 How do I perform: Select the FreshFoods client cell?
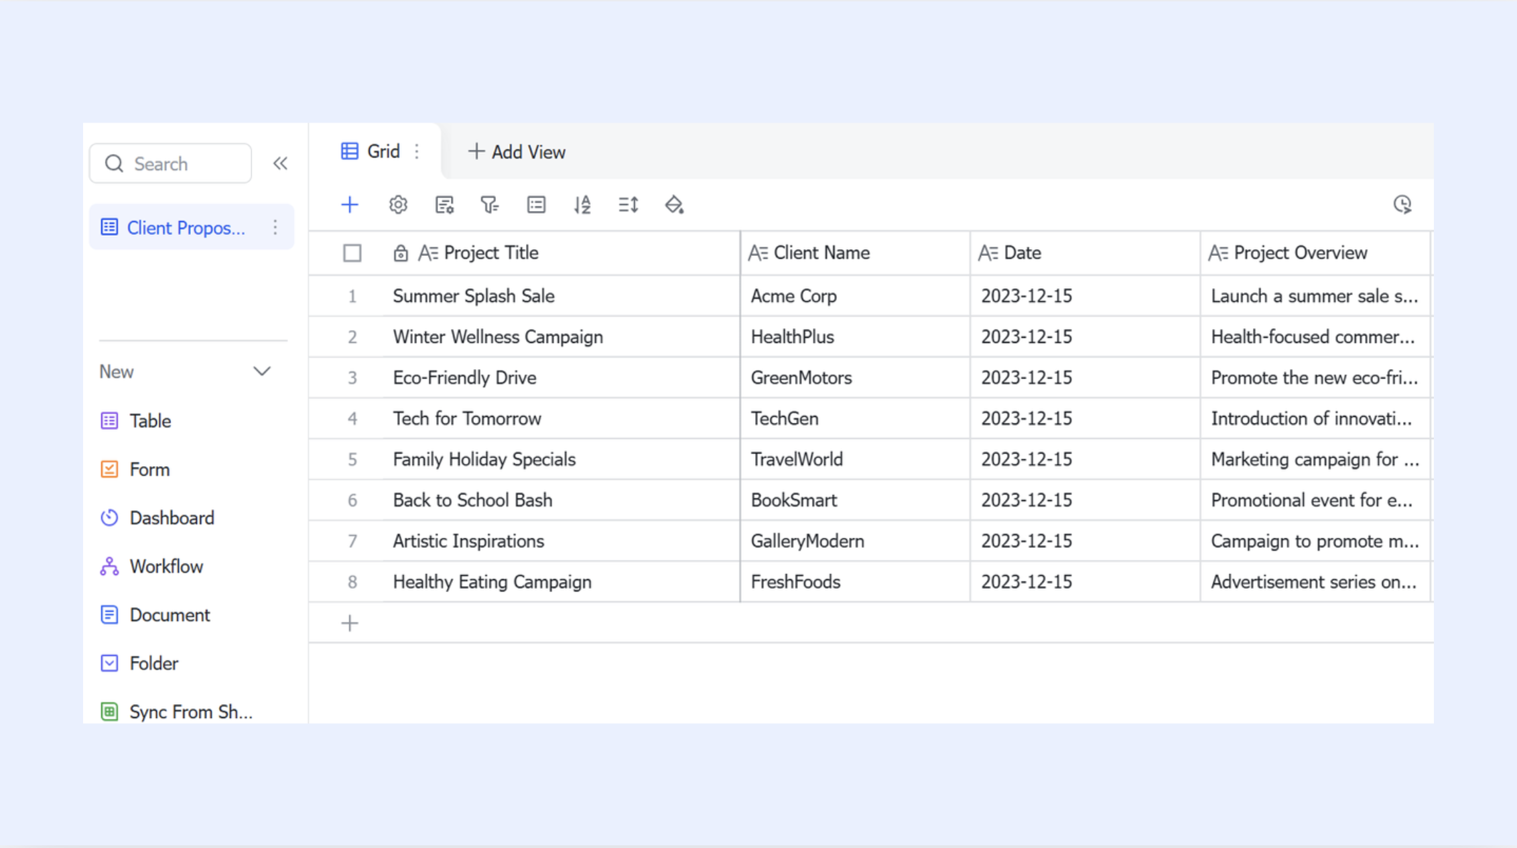tap(855, 582)
